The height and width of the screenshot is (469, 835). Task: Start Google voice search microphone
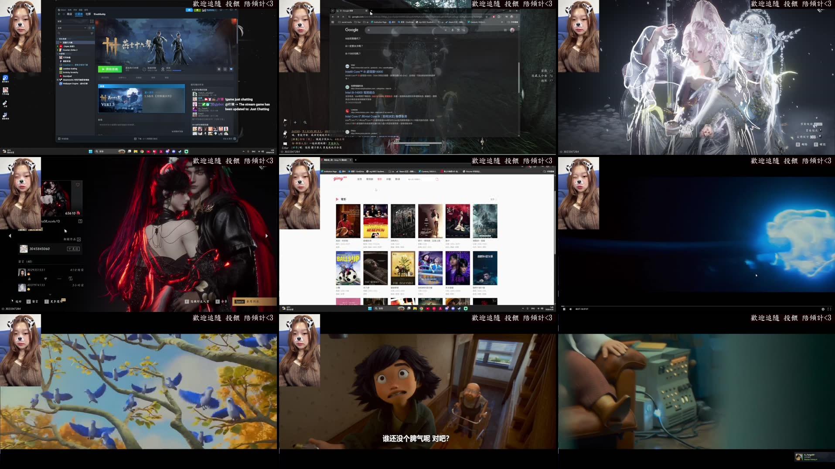click(x=452, y=30)
